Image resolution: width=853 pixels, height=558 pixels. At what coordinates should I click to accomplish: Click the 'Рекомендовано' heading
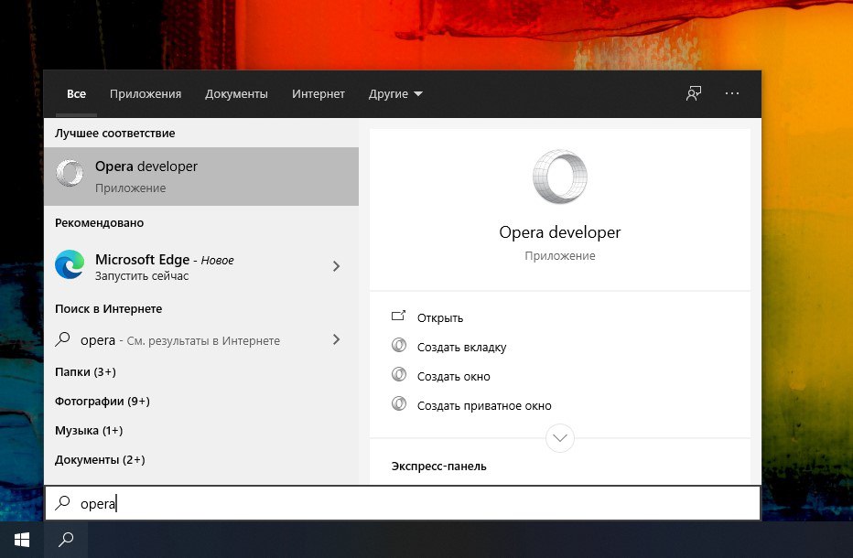(x=99, y=223)
